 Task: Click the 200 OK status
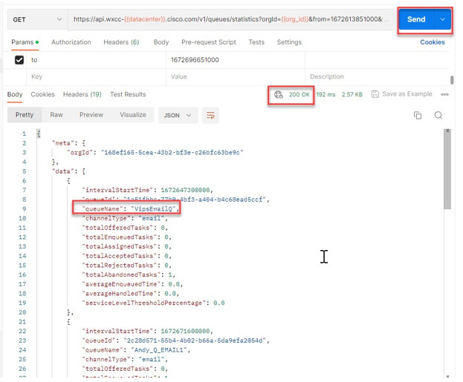tap(299, 95)
